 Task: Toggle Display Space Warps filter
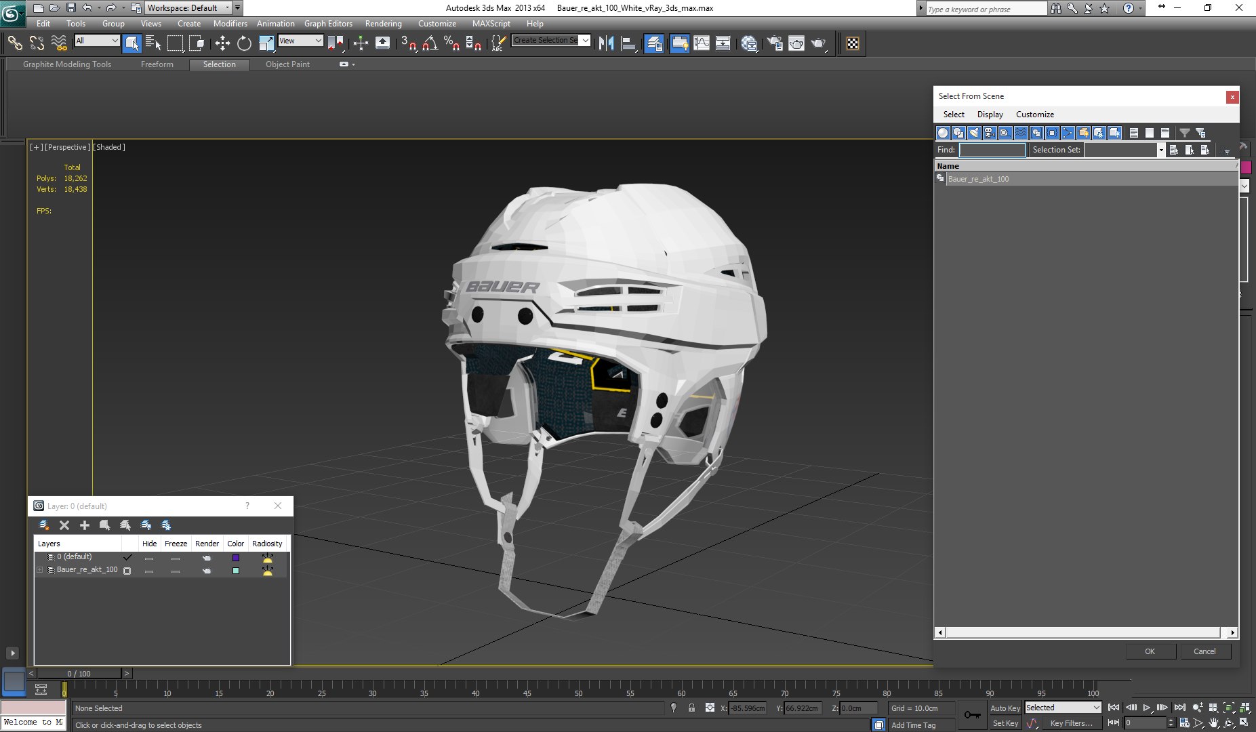(1021, 133)
